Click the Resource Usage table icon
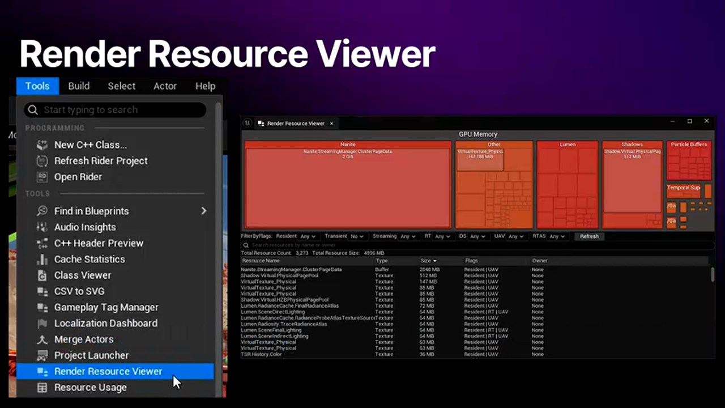725x408 pixels. click(42, 388)
